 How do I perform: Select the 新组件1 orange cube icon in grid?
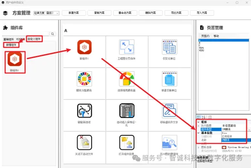[x=84, y=47]
